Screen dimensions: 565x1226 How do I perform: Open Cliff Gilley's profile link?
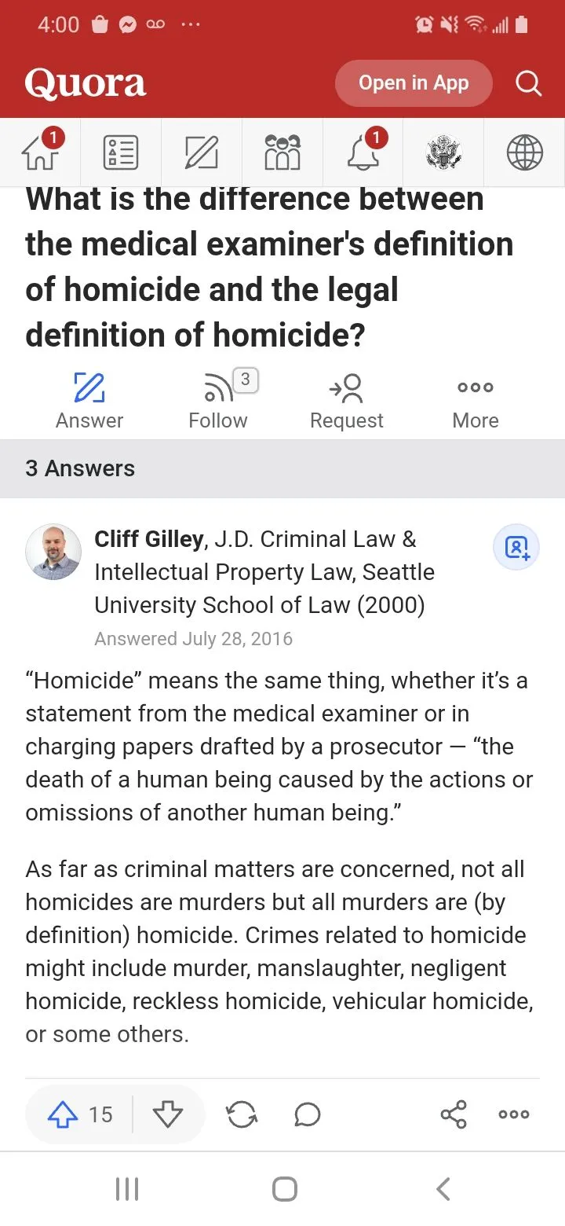[149, 539]
